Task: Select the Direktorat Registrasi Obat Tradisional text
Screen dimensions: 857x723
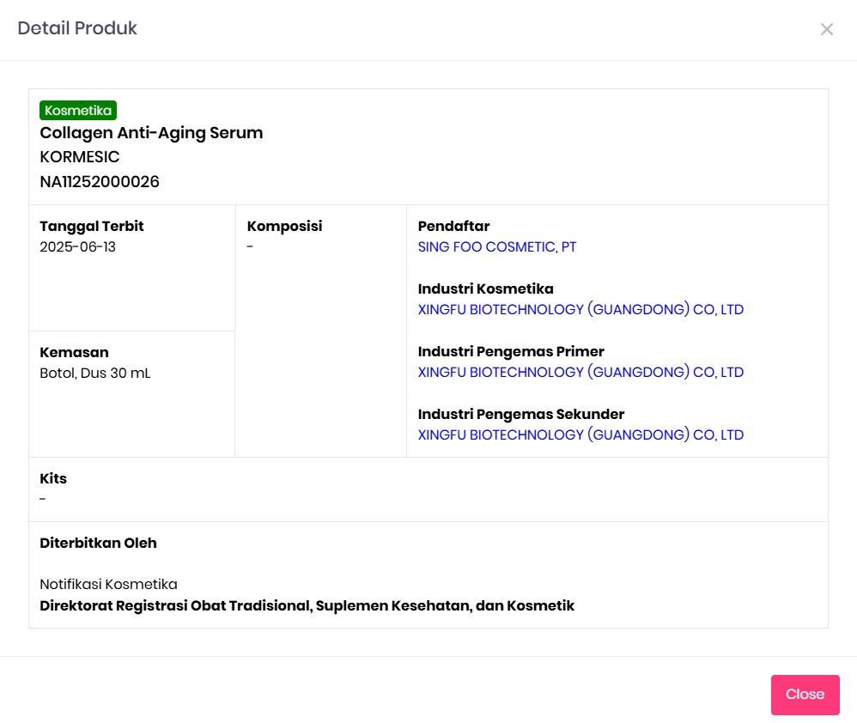Action: point(307,606)
